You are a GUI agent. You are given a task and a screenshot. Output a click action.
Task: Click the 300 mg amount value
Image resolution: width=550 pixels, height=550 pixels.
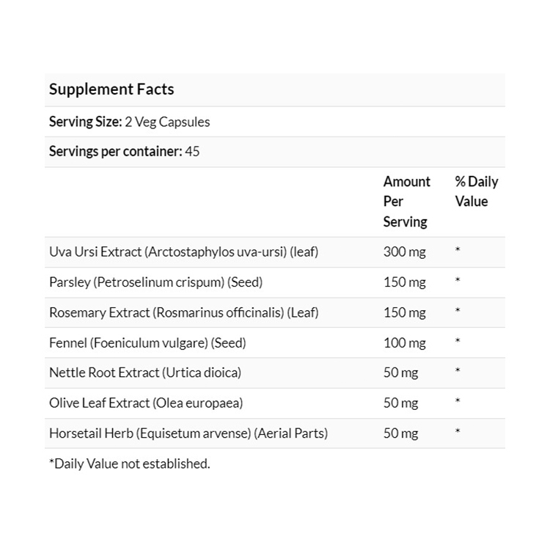coord(404,252)
